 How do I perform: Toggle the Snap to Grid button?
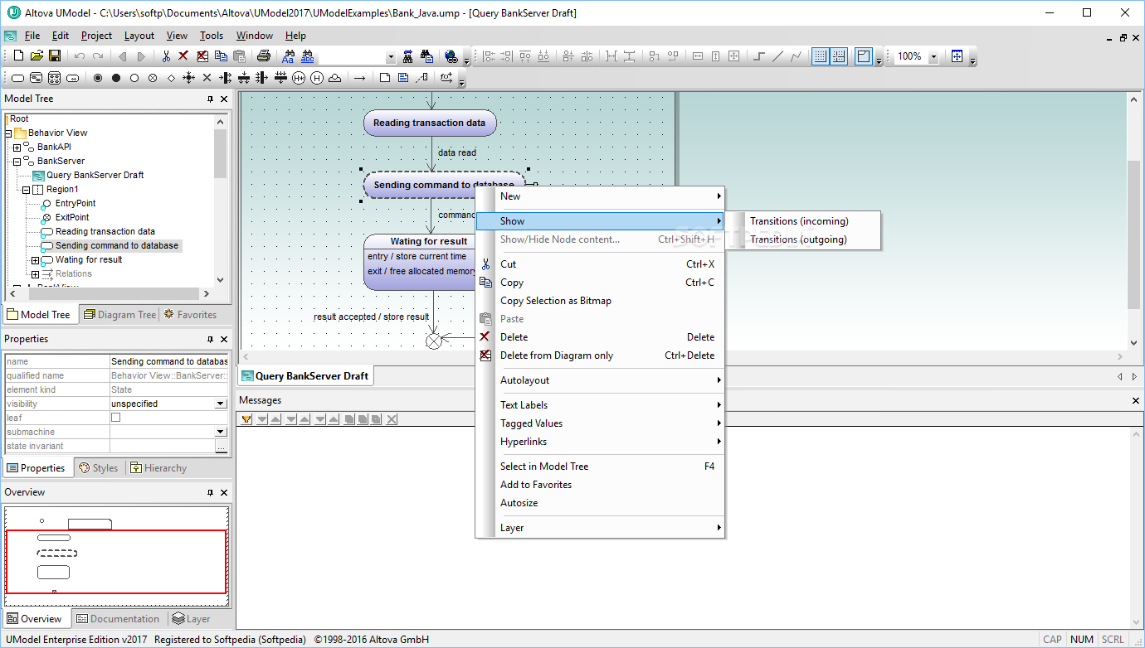pos(839,56)
